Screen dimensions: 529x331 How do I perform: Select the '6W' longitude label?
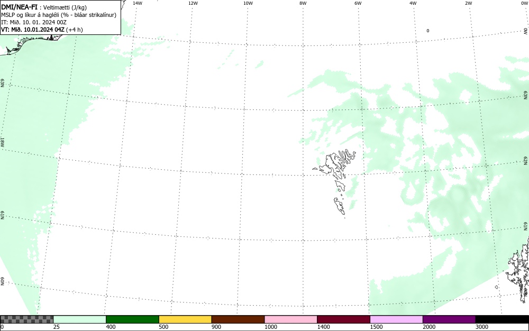pos(358,3)
